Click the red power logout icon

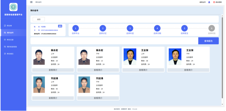point(214,2)
